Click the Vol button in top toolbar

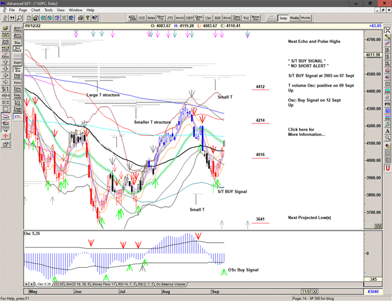246,18
